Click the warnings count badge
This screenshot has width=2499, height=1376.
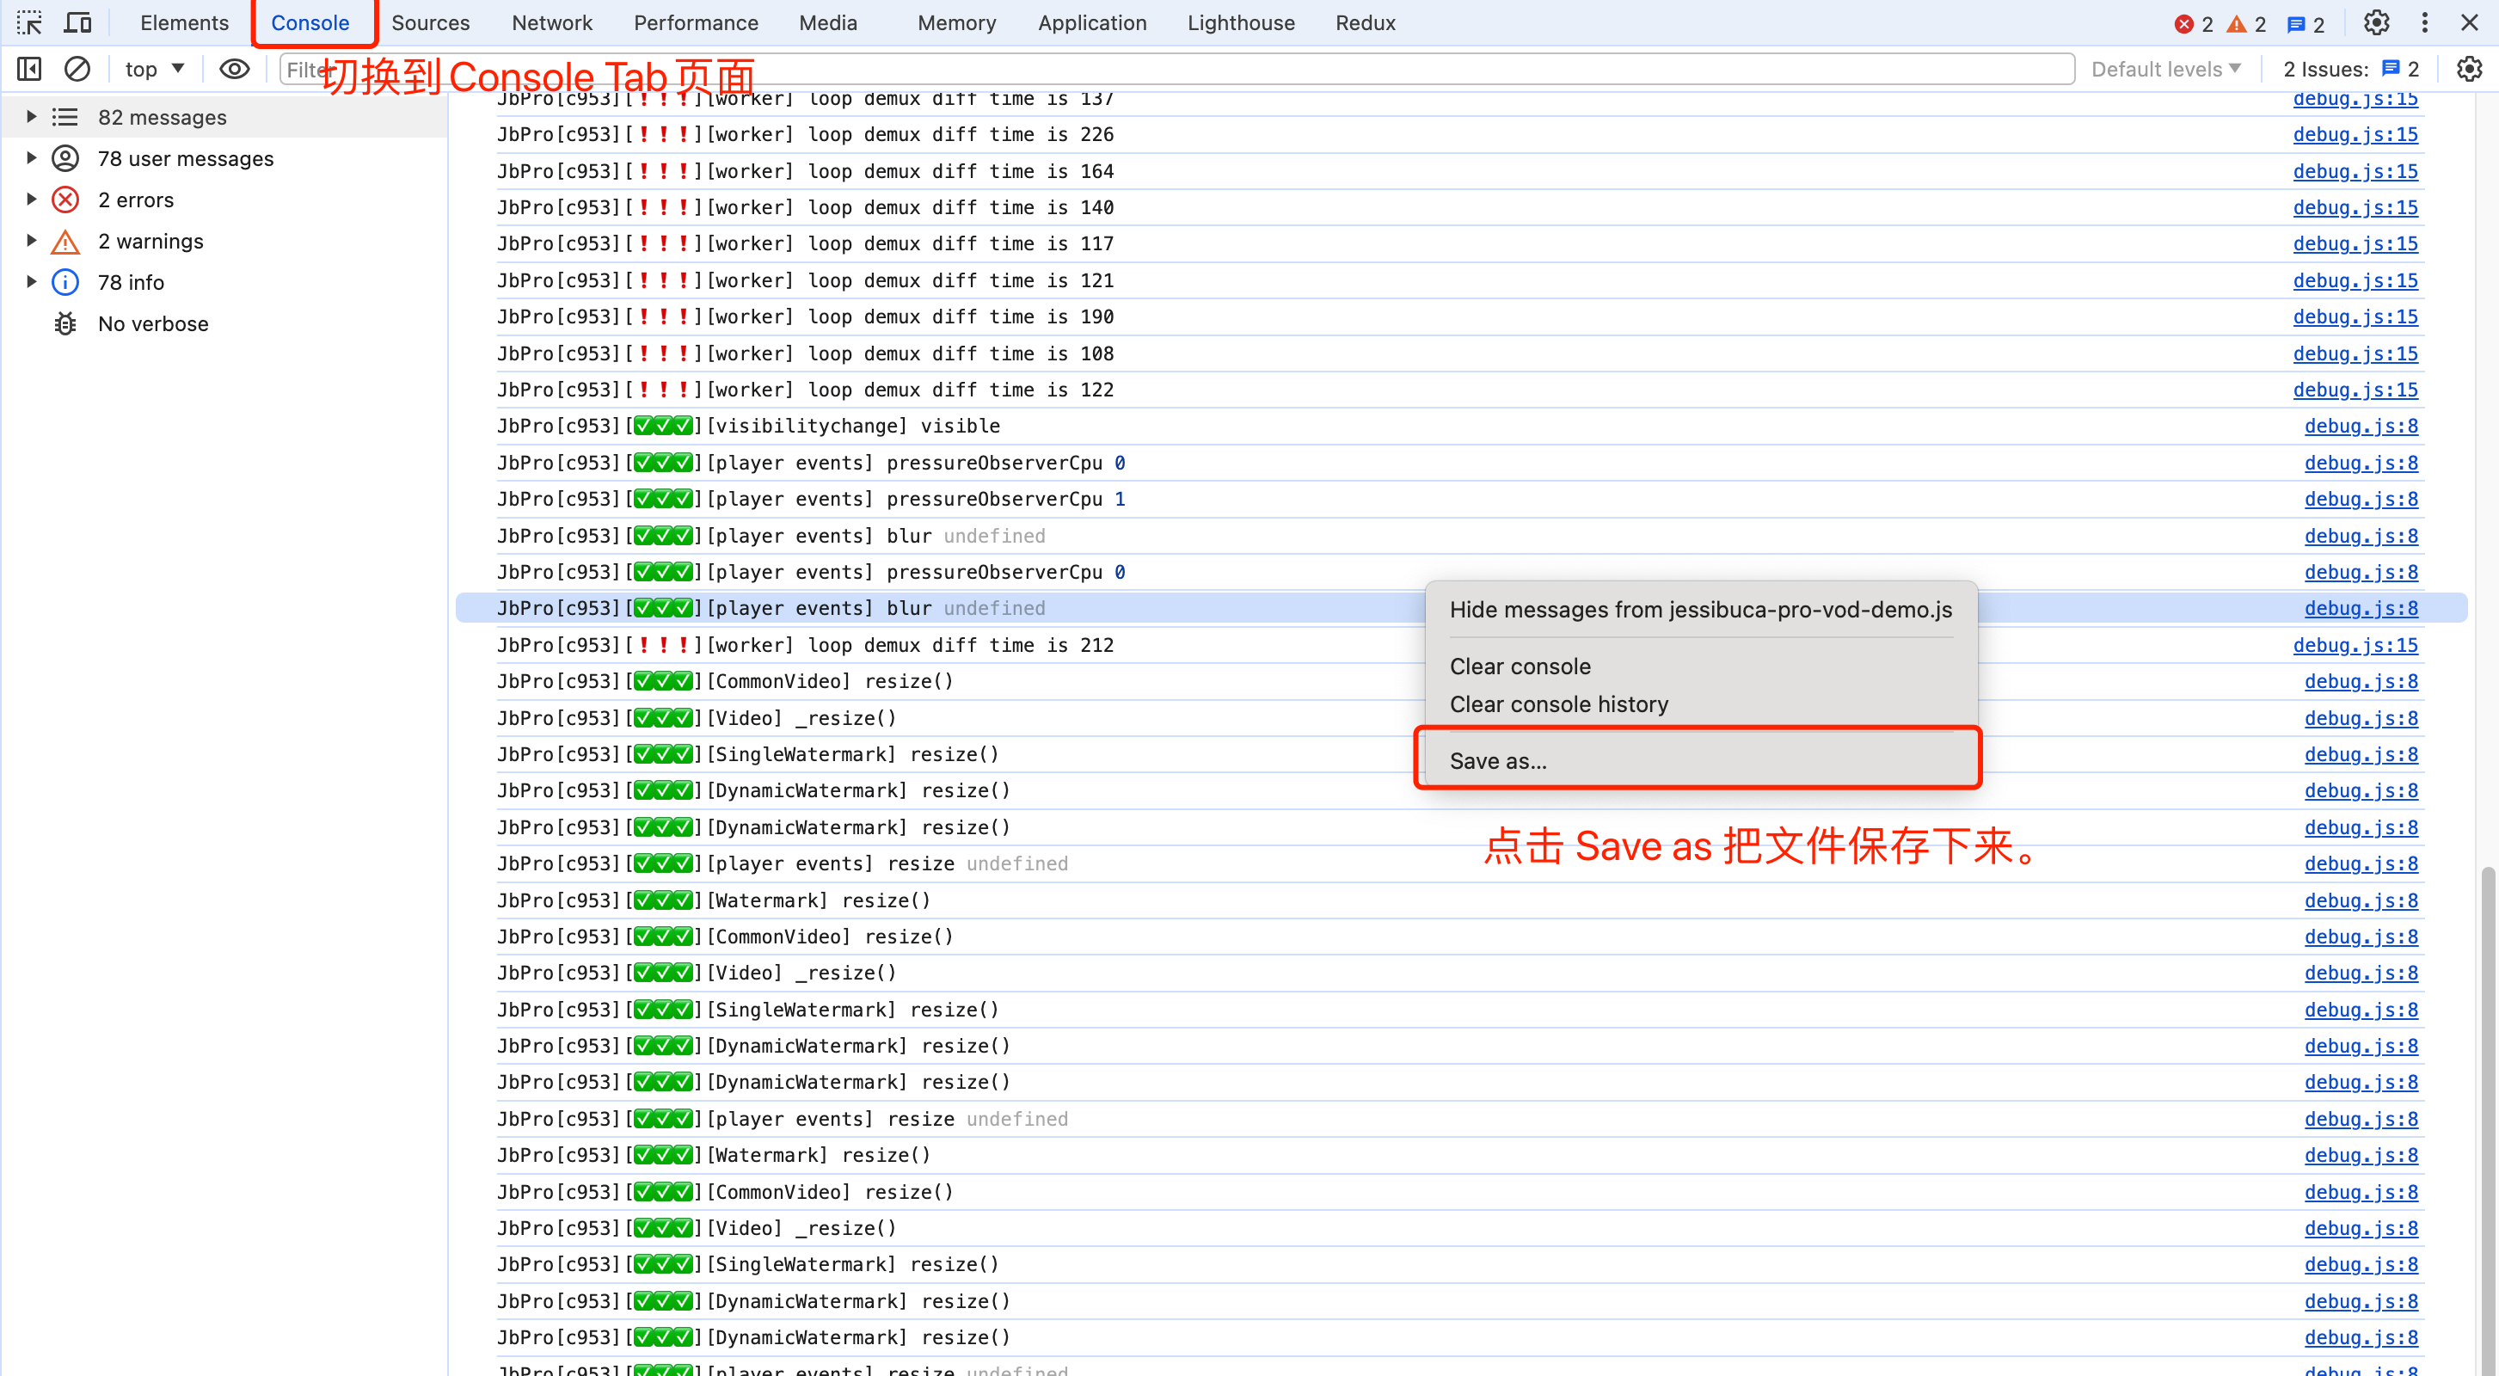pyautogui.click(x=2246, y=24)
